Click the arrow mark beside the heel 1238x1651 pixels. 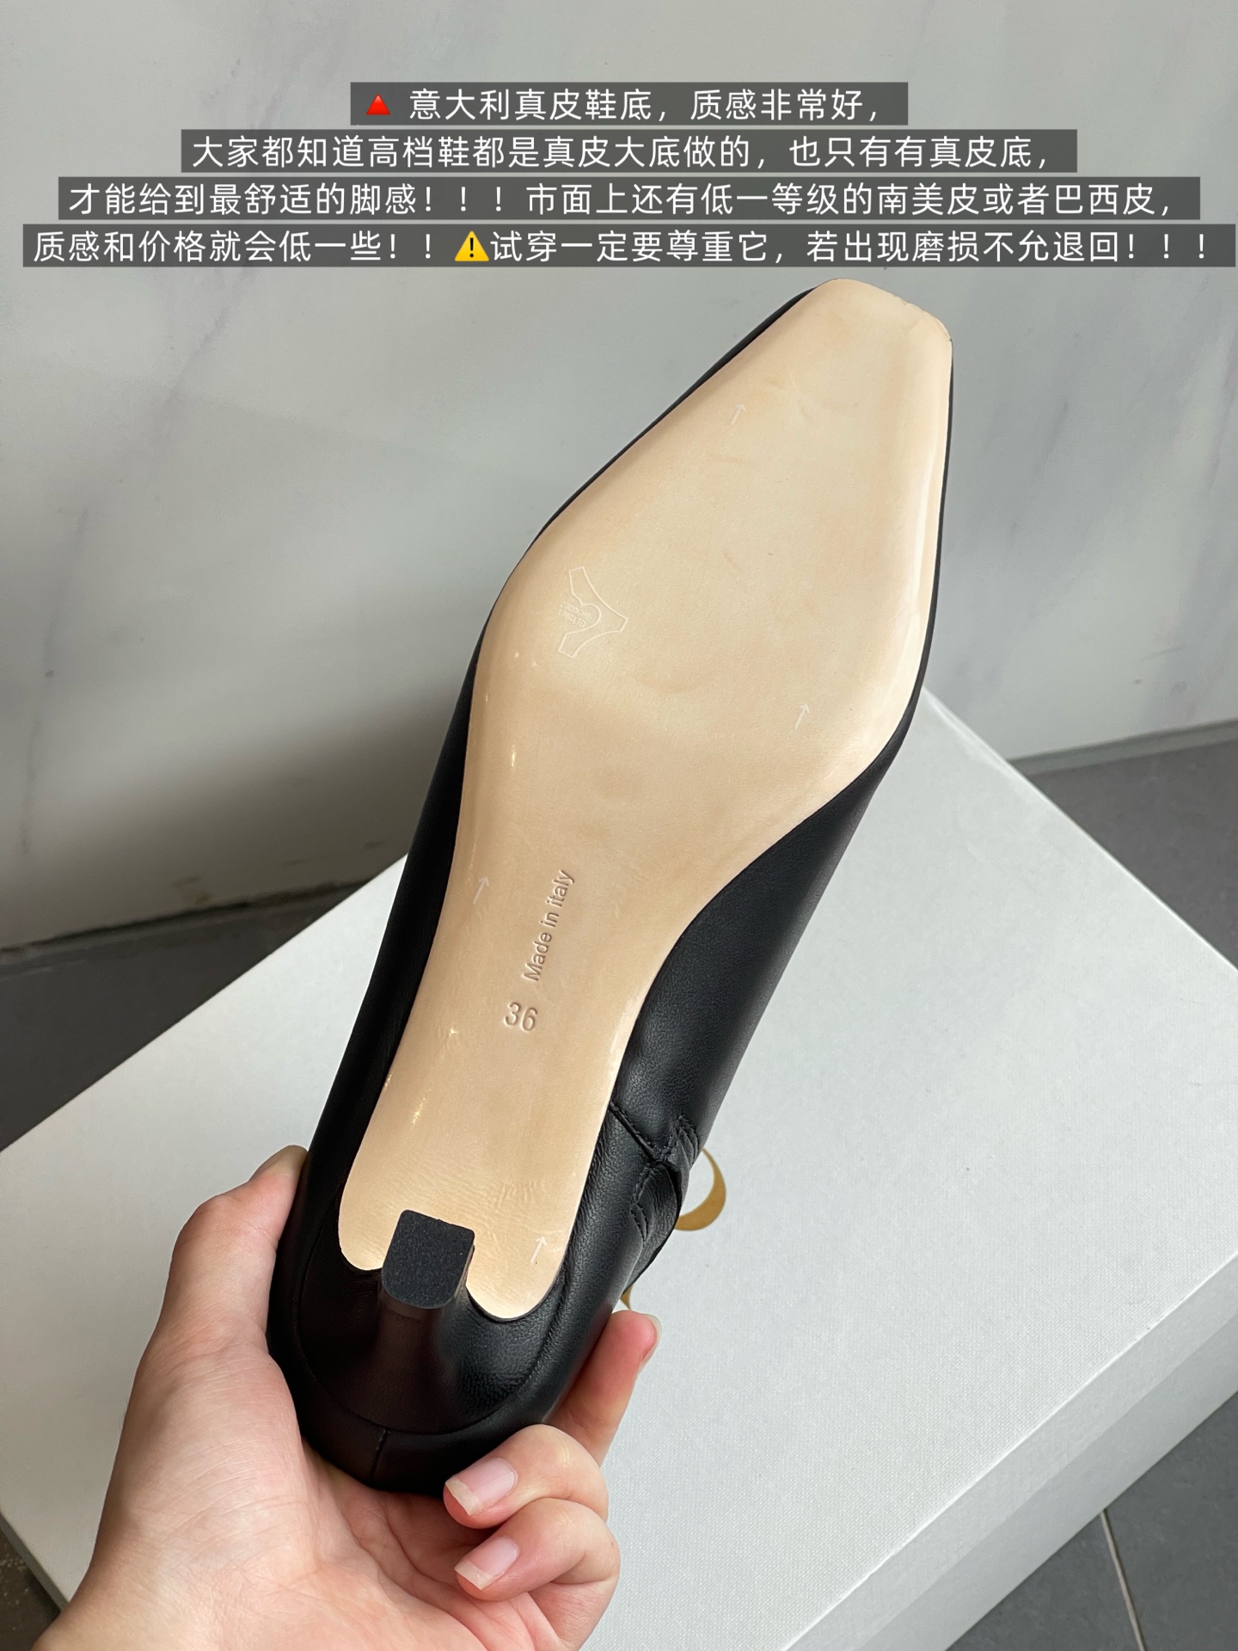pyautogui.click(x=541, y=1246)
